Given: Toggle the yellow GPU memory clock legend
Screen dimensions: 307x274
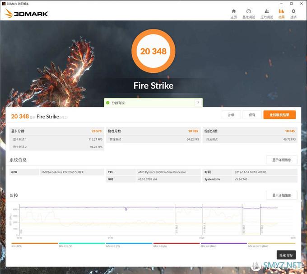Looking at the screenshot, I should (x=272, y=243).
